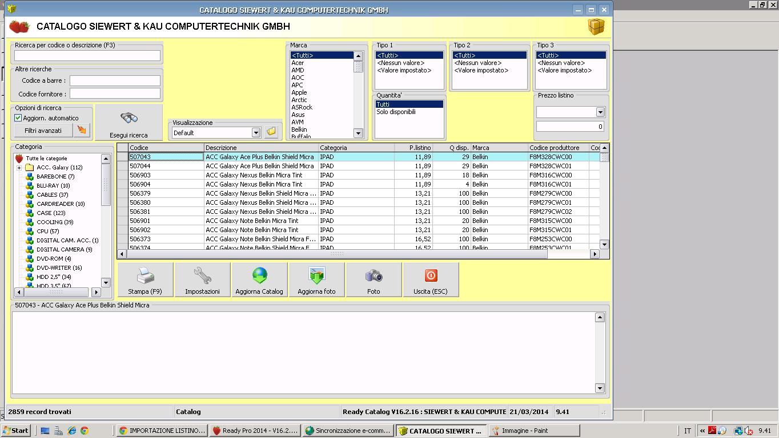The height and width of the screenshot is (438, 779).
Task: Click the Codice fornitore input field
Action: tap(115, 94)
